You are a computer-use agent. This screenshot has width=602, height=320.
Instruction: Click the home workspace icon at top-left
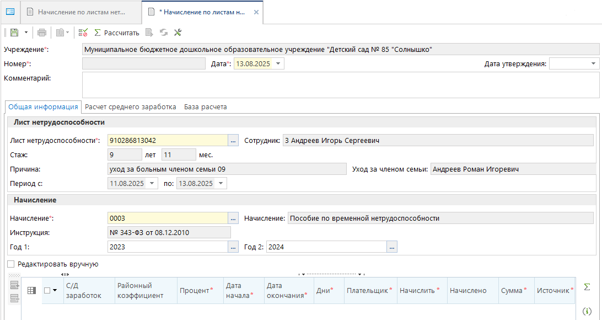click(10, 12)
